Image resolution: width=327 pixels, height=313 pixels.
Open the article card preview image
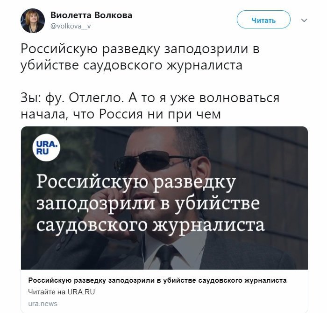click(164, 198)
